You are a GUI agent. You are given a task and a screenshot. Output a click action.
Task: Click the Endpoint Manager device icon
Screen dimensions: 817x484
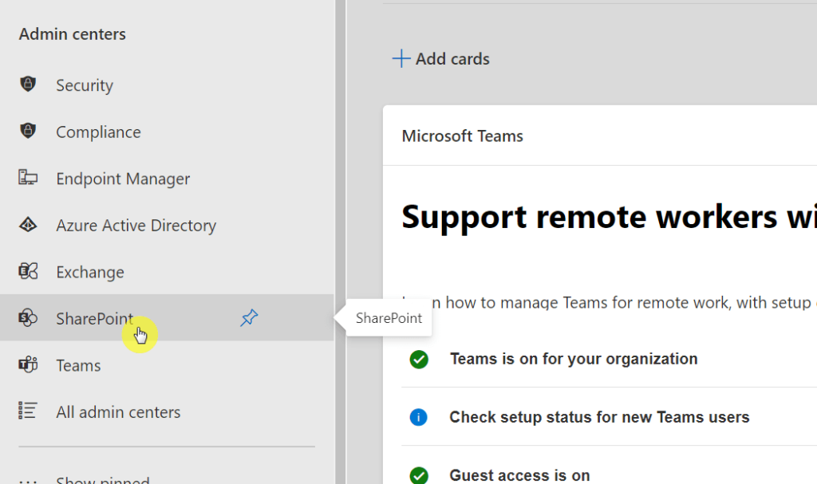point(28,177)
